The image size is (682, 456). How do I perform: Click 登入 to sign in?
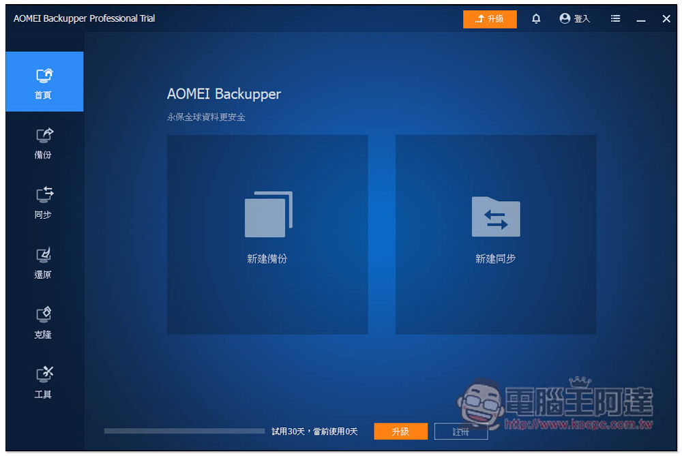click(582, 18)
